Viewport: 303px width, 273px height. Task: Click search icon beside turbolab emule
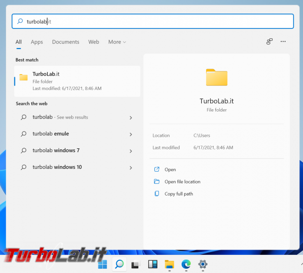[x=24, y=134]
